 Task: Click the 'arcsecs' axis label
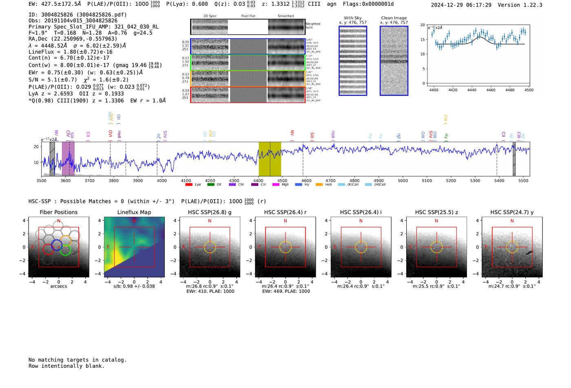[x=59, y=286]
